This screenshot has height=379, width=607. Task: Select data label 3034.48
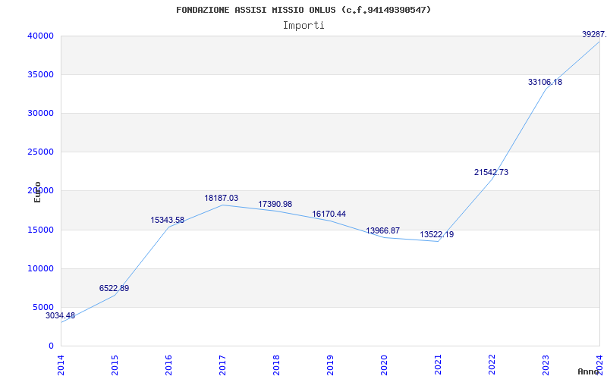[61, 315]
